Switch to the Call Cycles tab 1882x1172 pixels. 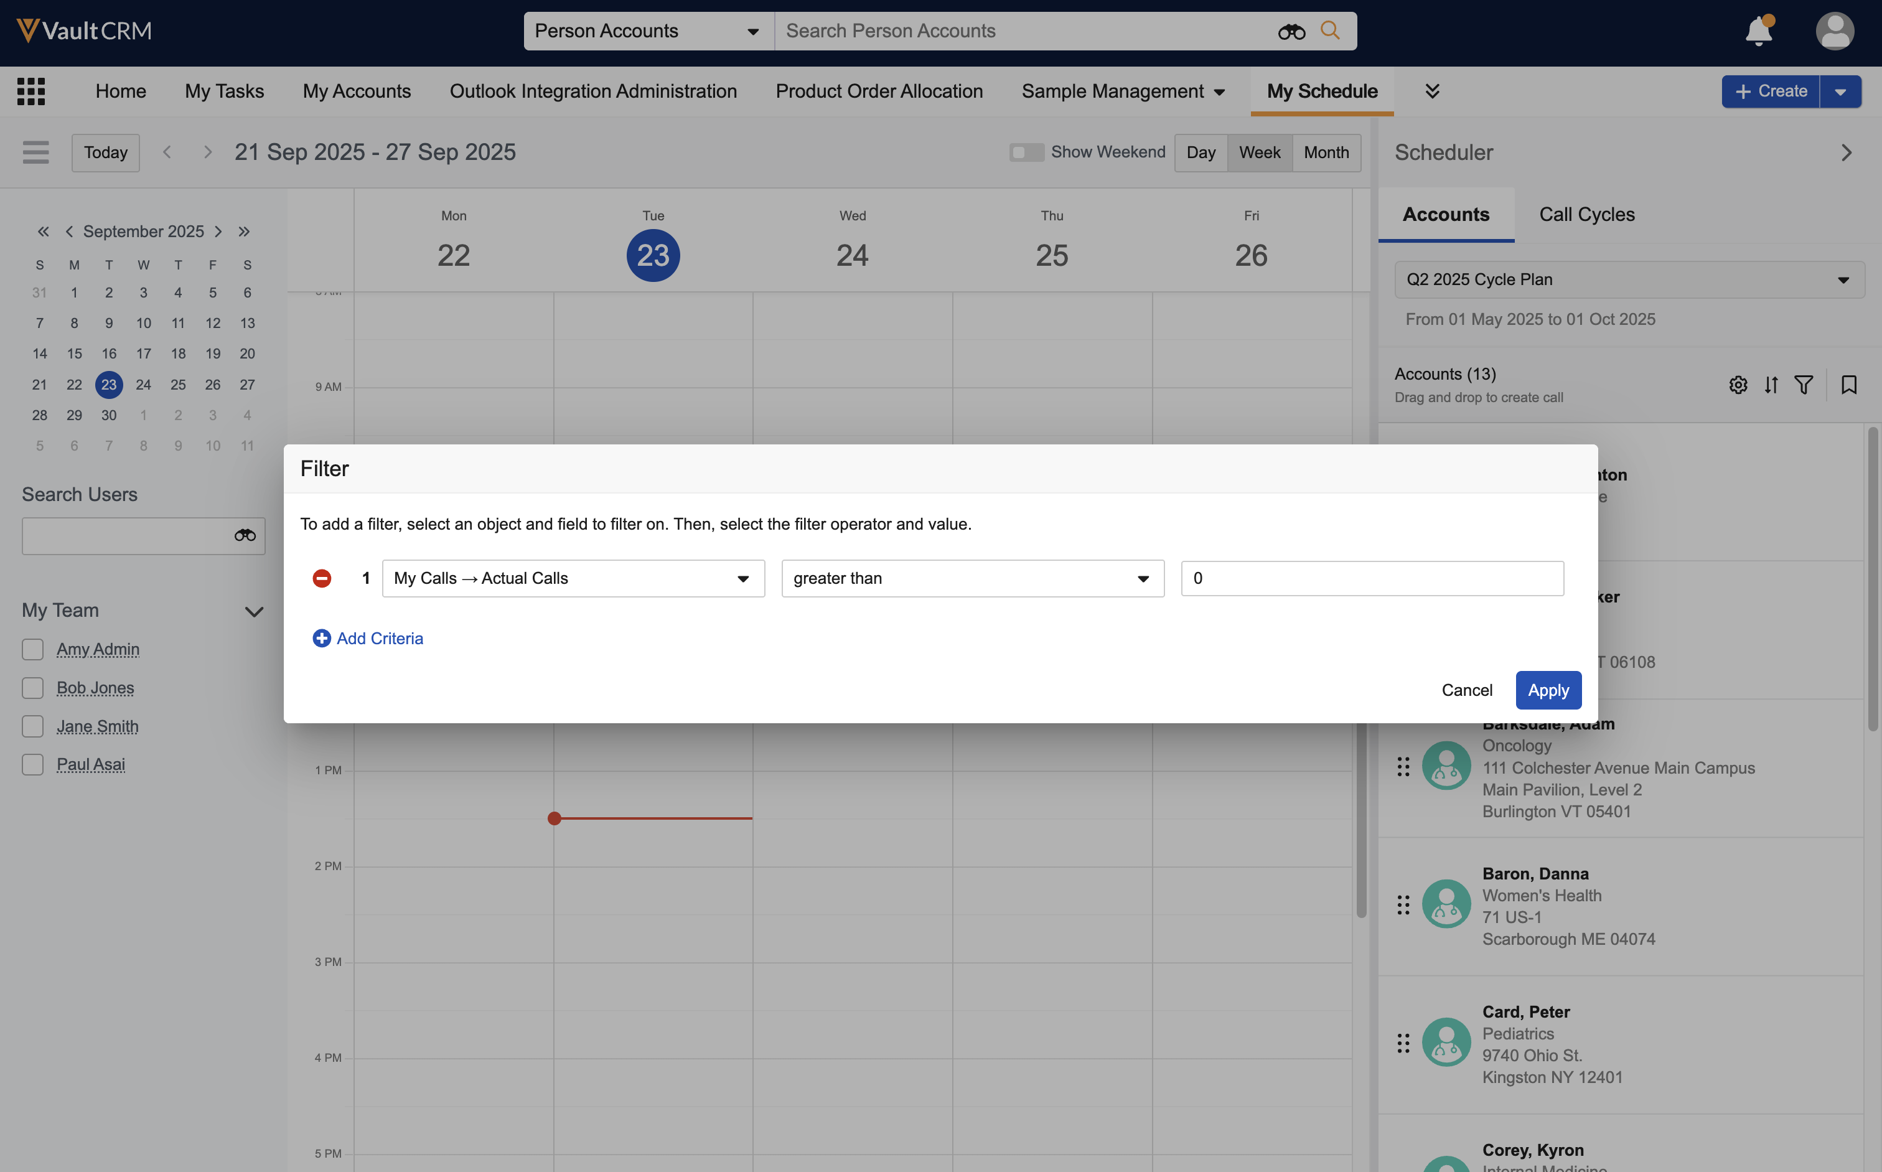(1586, 214)
